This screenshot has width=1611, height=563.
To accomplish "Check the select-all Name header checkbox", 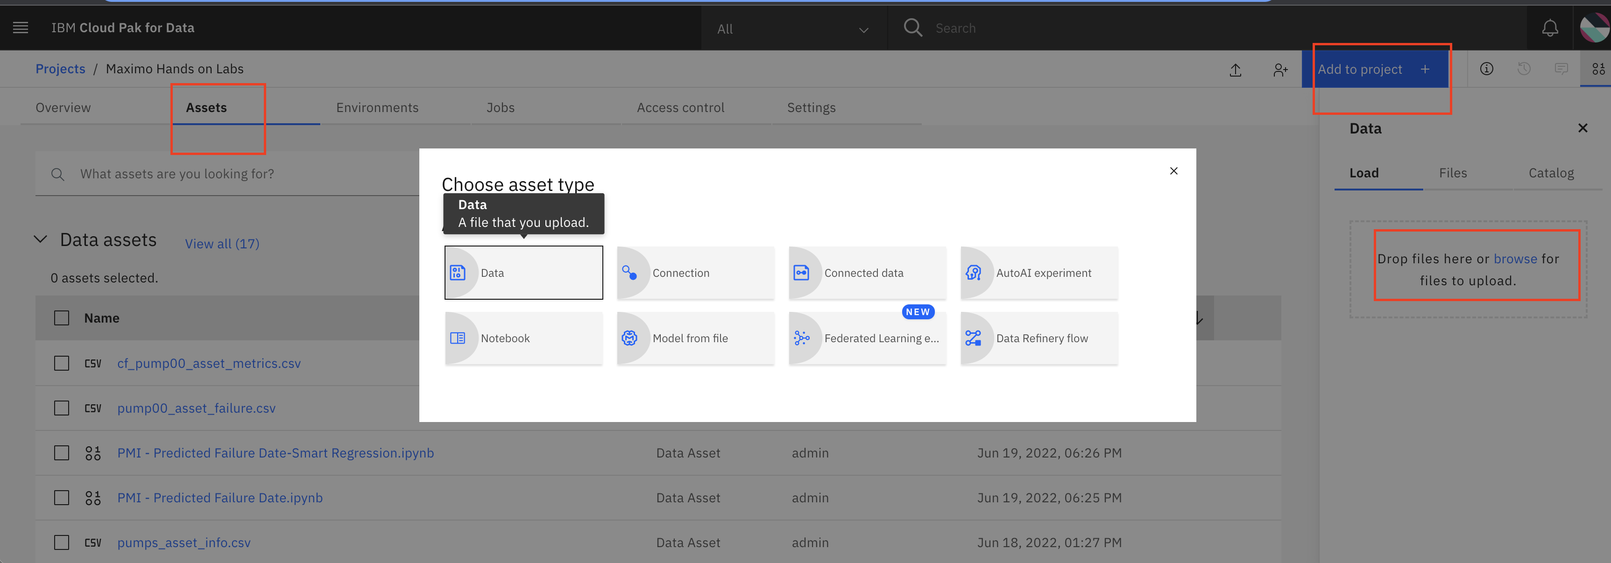I will 61,318.
